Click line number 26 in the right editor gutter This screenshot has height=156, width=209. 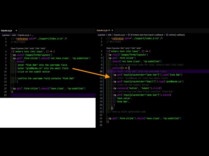[101, 125]
